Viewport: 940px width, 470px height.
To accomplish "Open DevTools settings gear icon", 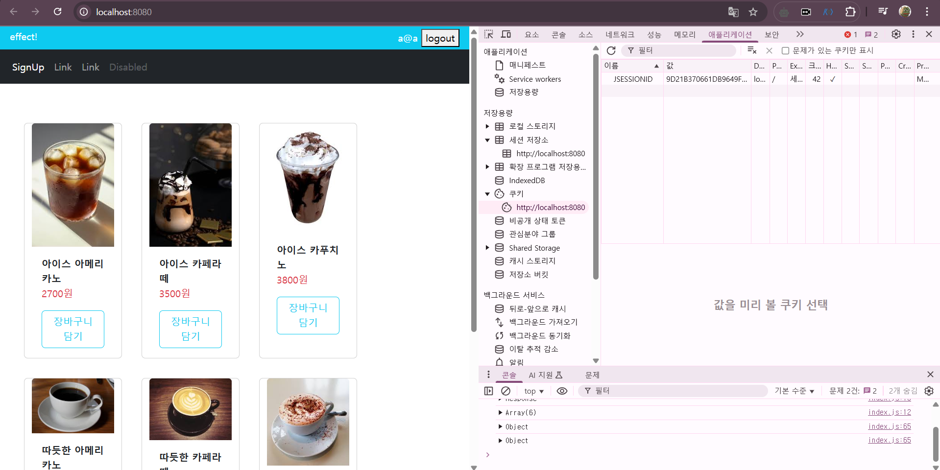I will click(896, 34).
